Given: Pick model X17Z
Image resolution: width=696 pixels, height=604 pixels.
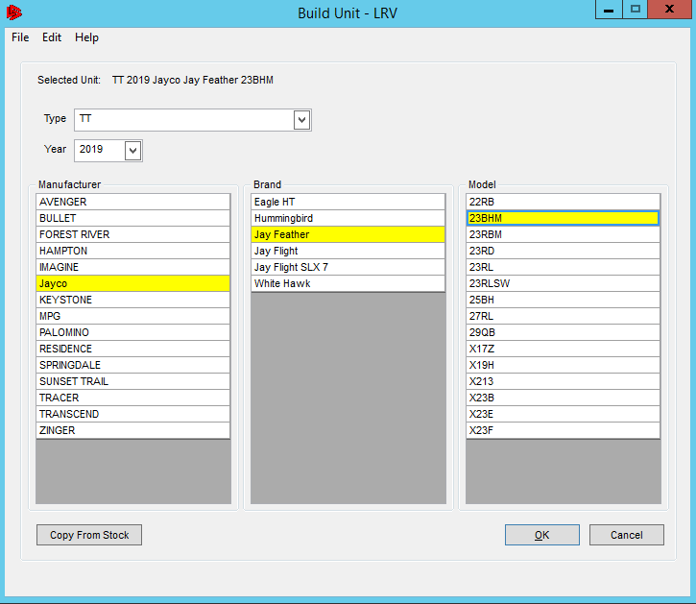Looking at the screenshot, I should click(563, 349).
